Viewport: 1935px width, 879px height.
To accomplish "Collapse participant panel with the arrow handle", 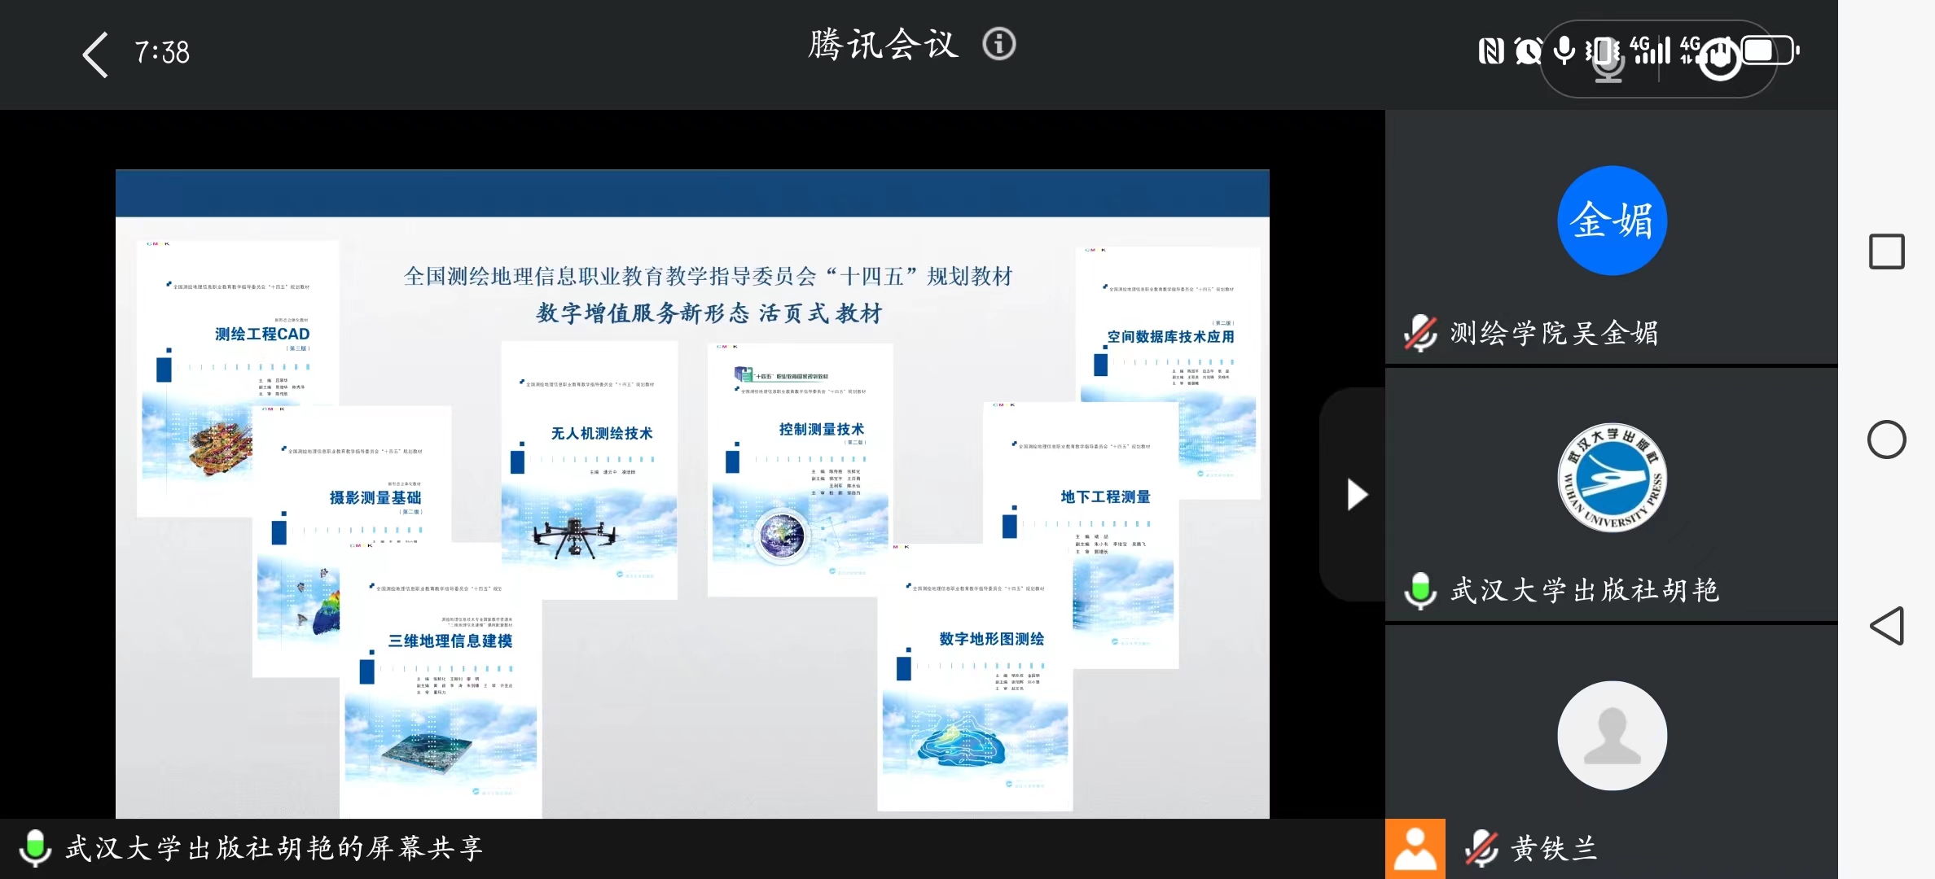I will click(1355, 494).
